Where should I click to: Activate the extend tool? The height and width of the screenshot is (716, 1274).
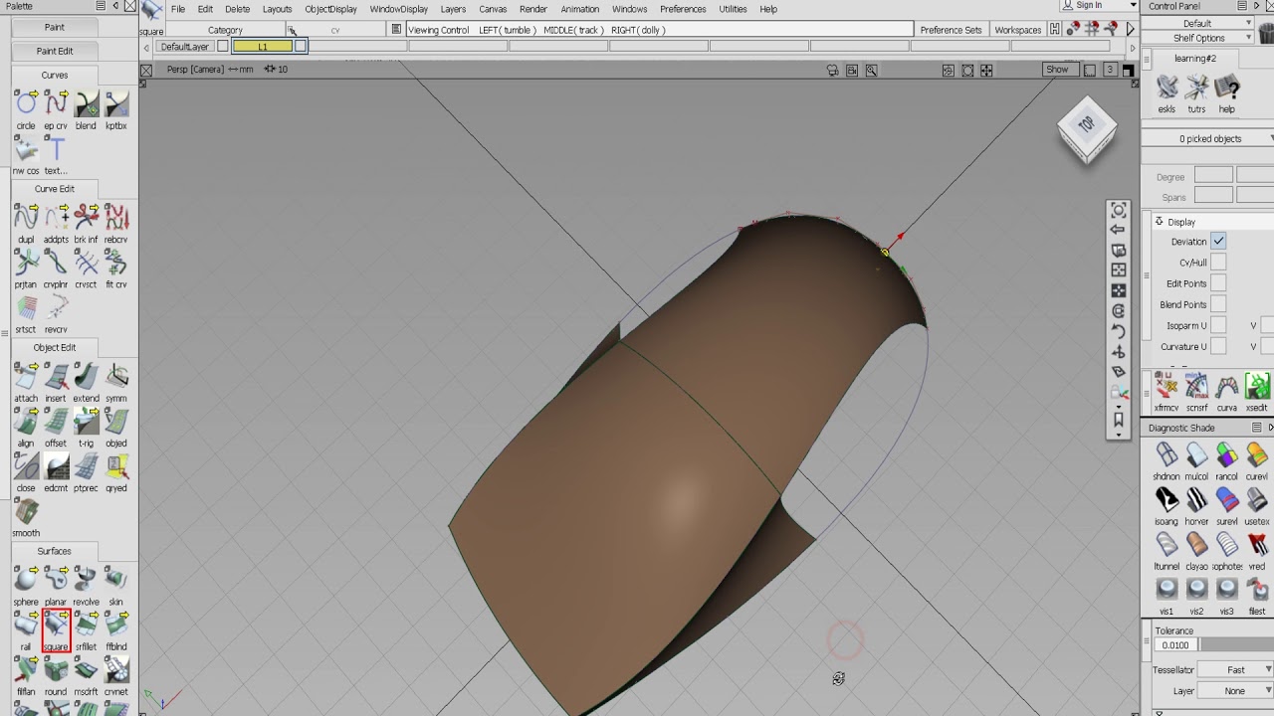pyautogui.click(x=87, y=376)
